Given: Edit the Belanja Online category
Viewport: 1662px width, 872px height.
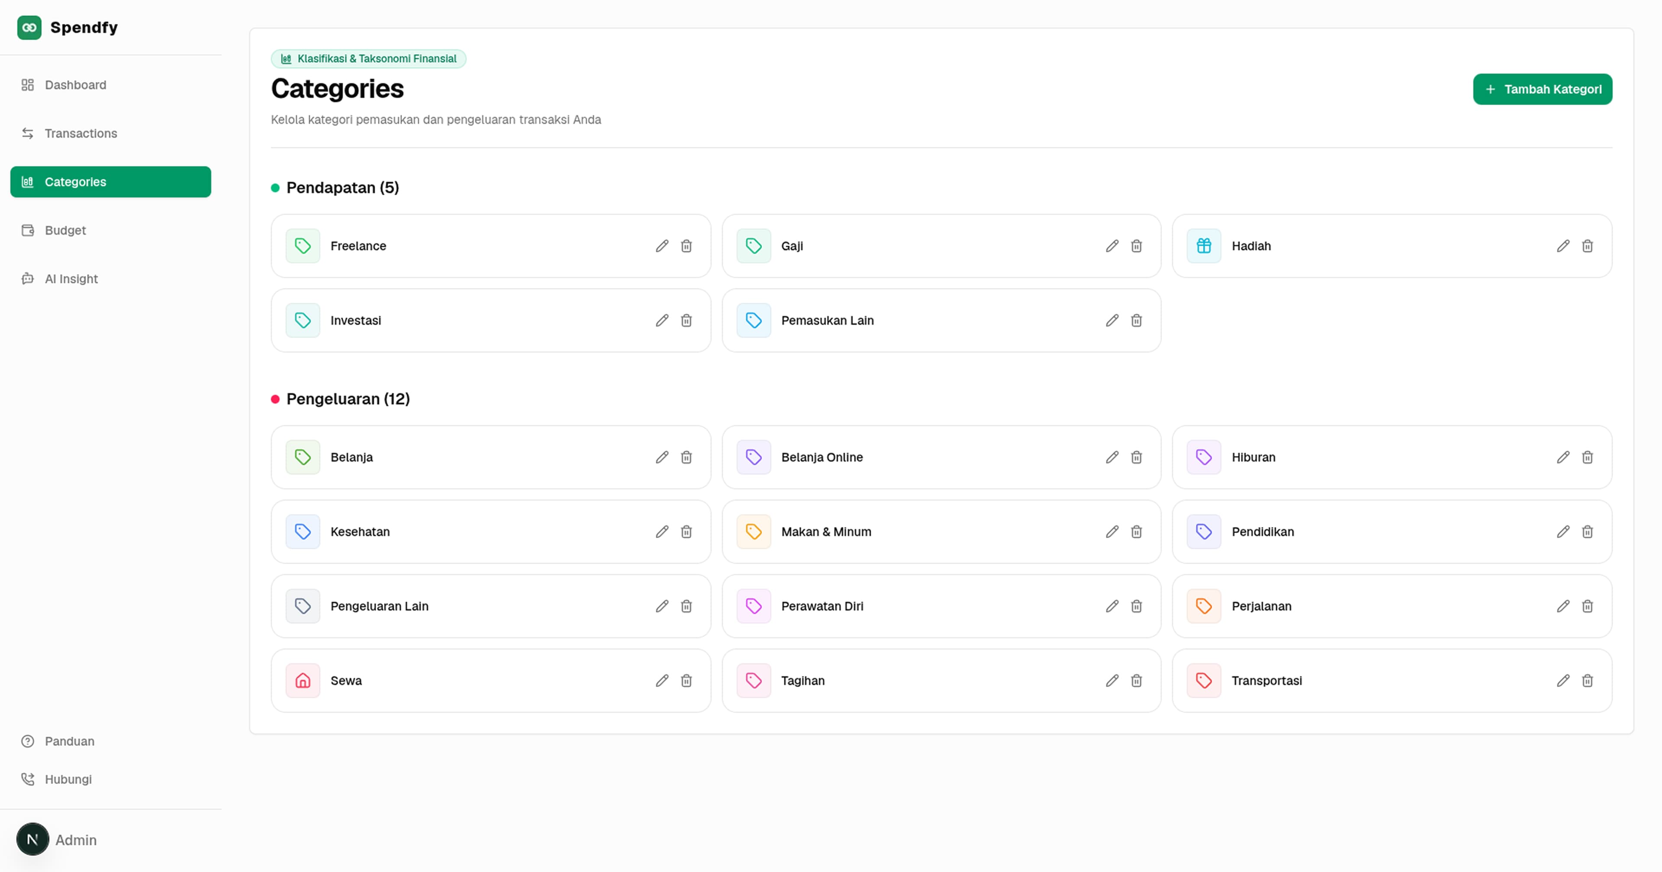Looking at the screenshot, I should tap(1112, 457).
